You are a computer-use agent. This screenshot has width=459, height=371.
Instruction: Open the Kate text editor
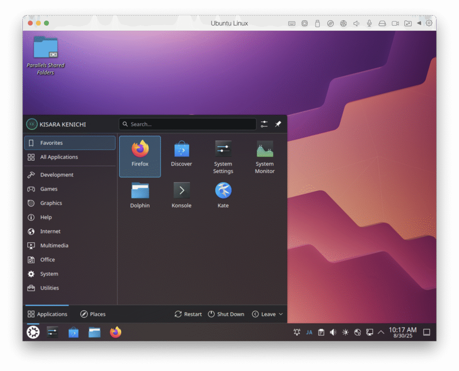click(x=223, y=195)
